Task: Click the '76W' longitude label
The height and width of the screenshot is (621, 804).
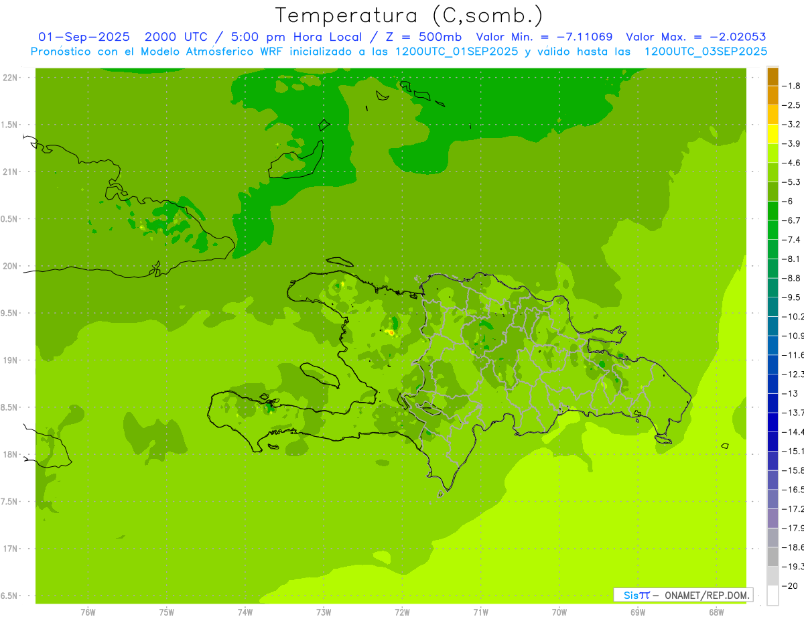Action: [88, 612]
